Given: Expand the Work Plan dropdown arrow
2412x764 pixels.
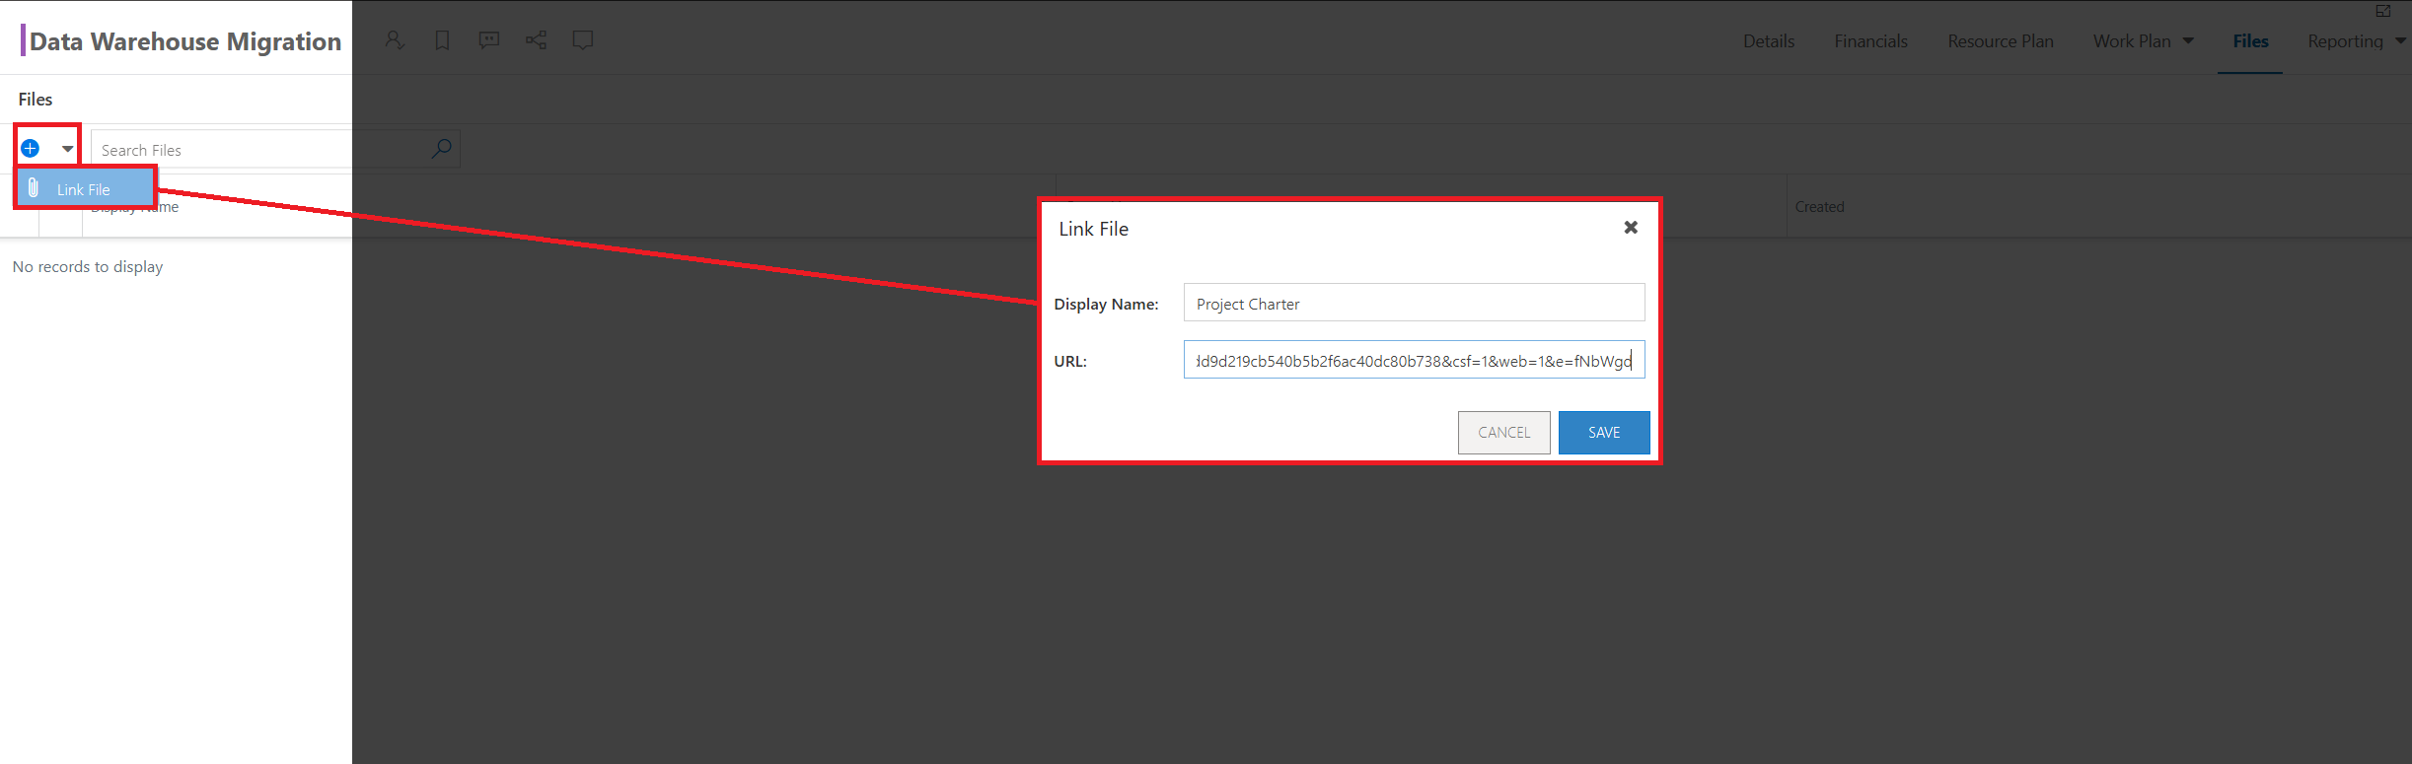Looking at the screenshot, I should pos(2188,41).
